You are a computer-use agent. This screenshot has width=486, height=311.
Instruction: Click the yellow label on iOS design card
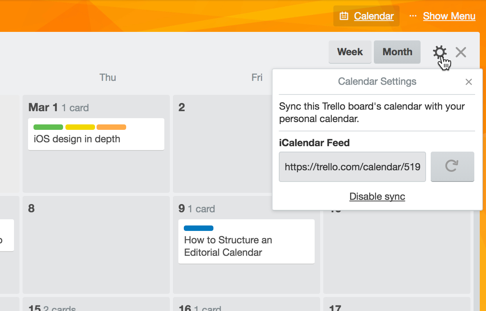point(80,127)
